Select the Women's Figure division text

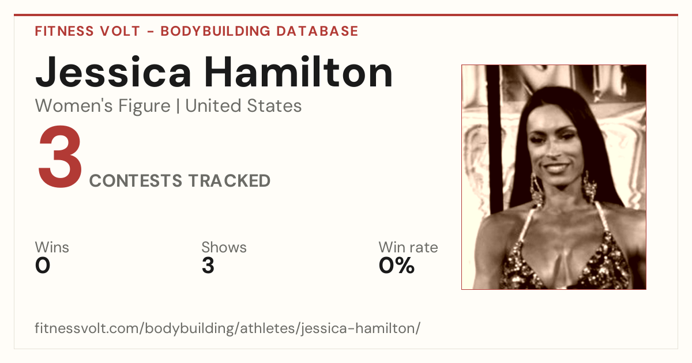pos(103,106)
